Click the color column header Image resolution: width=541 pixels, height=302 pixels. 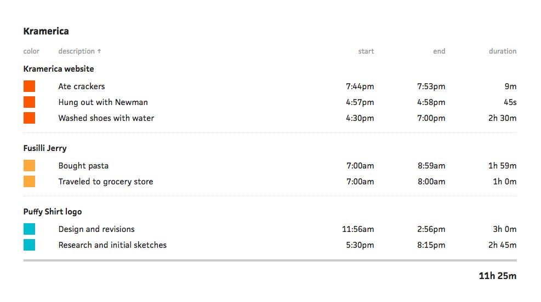[x=31, y=51]
